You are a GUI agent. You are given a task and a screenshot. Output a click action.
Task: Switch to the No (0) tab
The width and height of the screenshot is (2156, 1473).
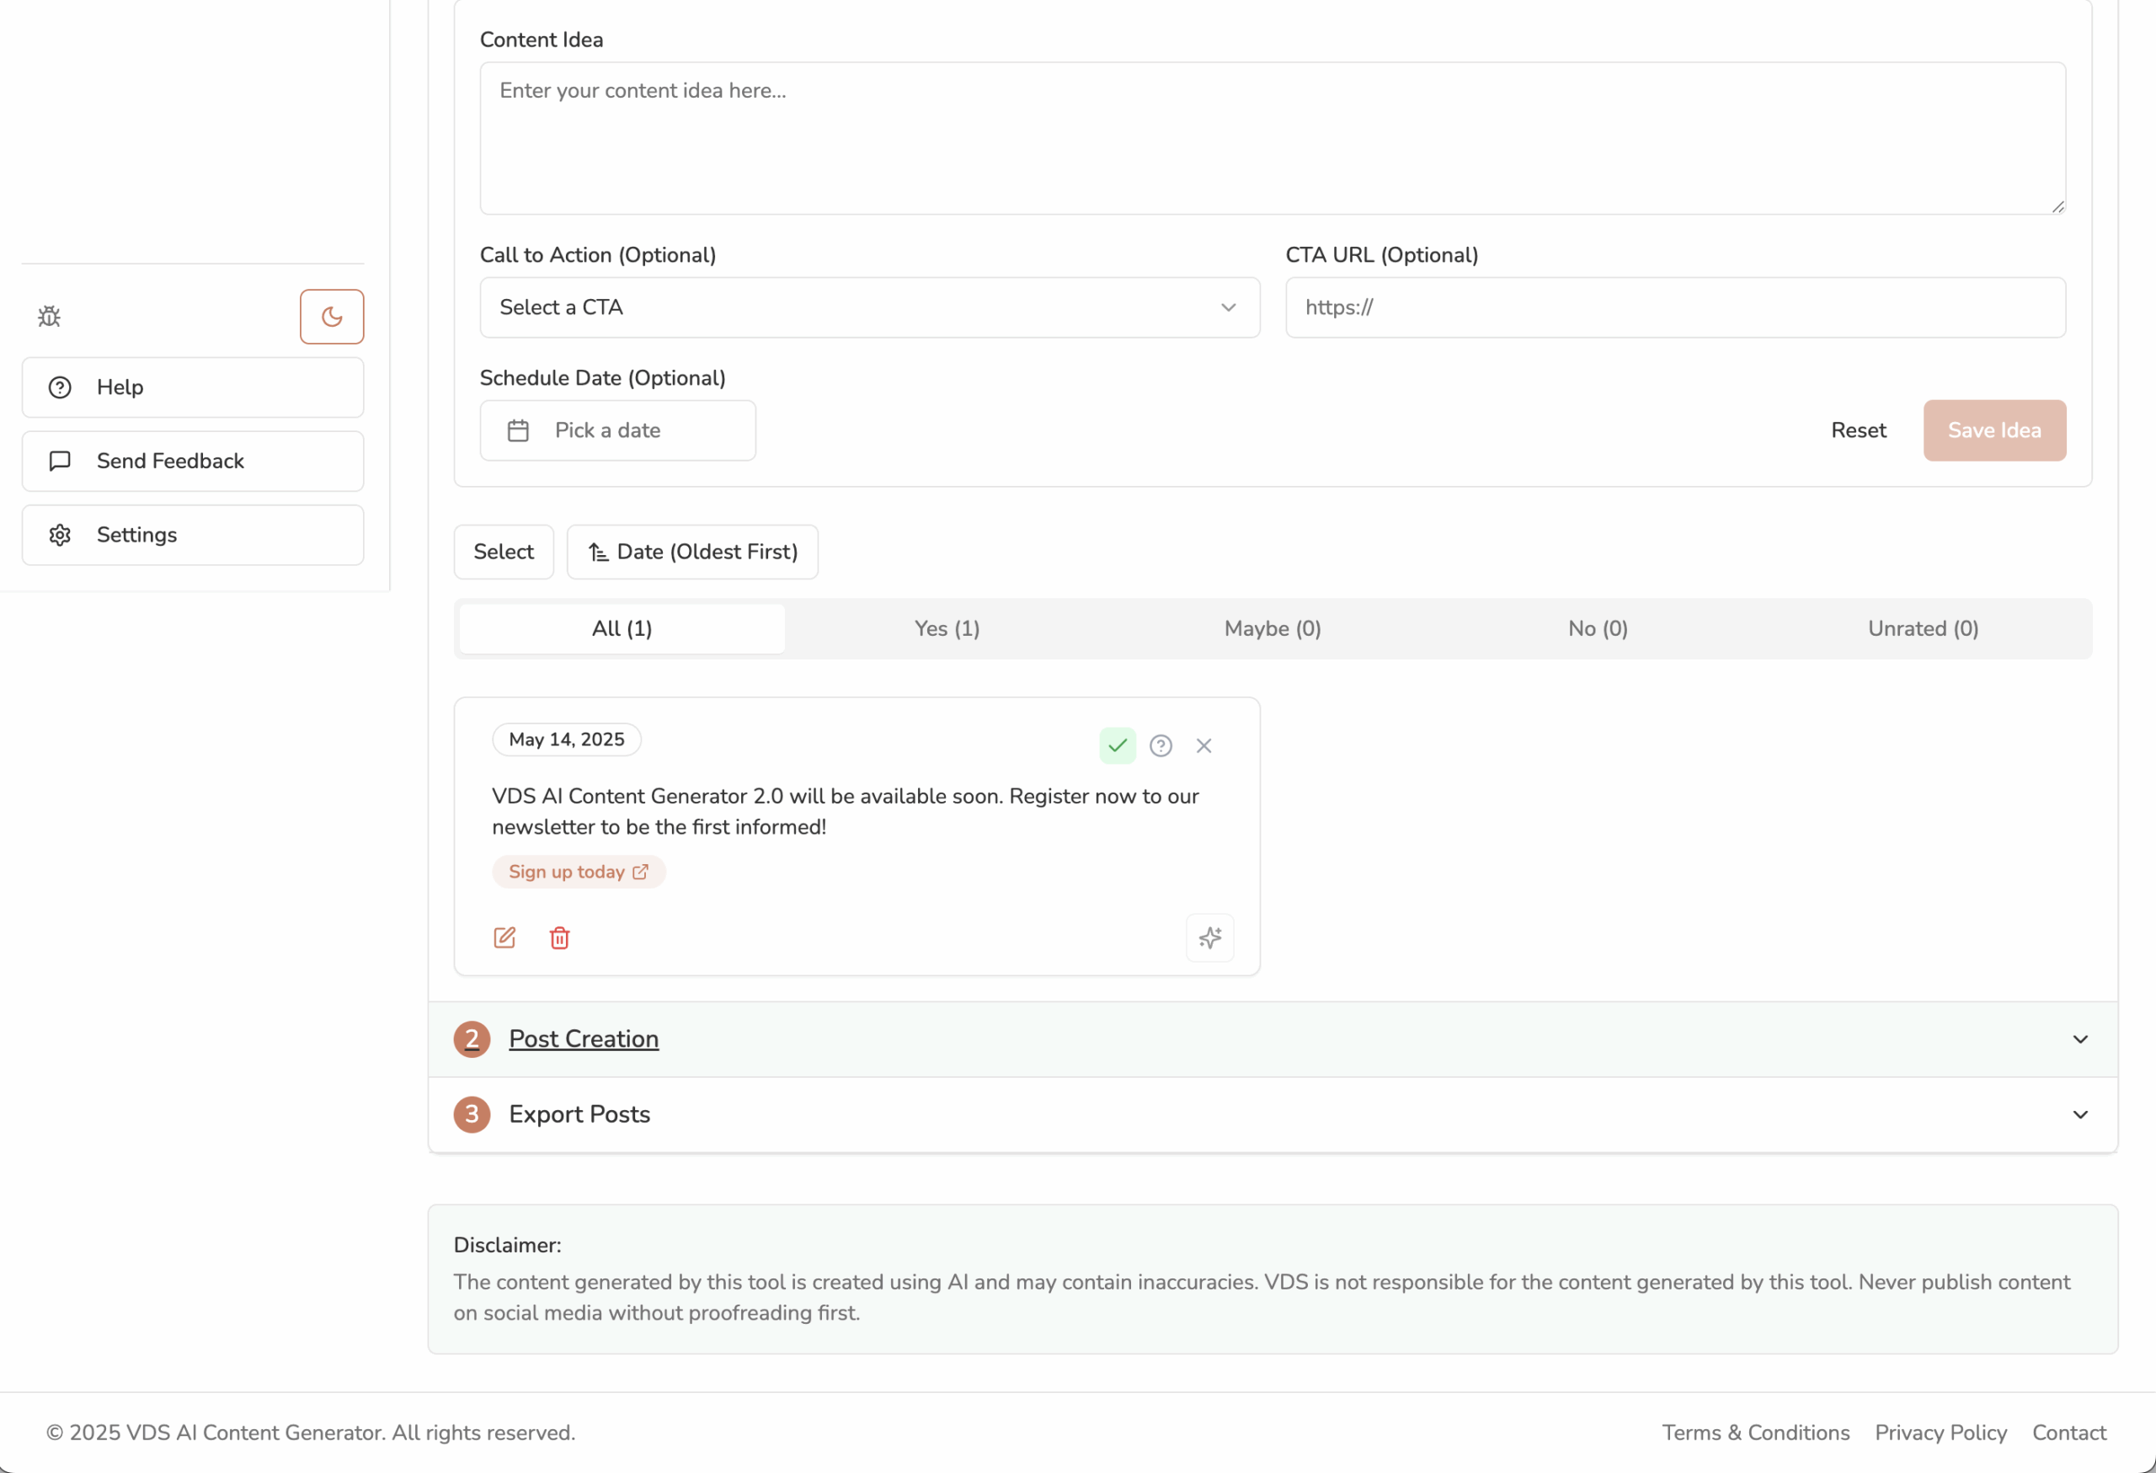click(1598, 629)
